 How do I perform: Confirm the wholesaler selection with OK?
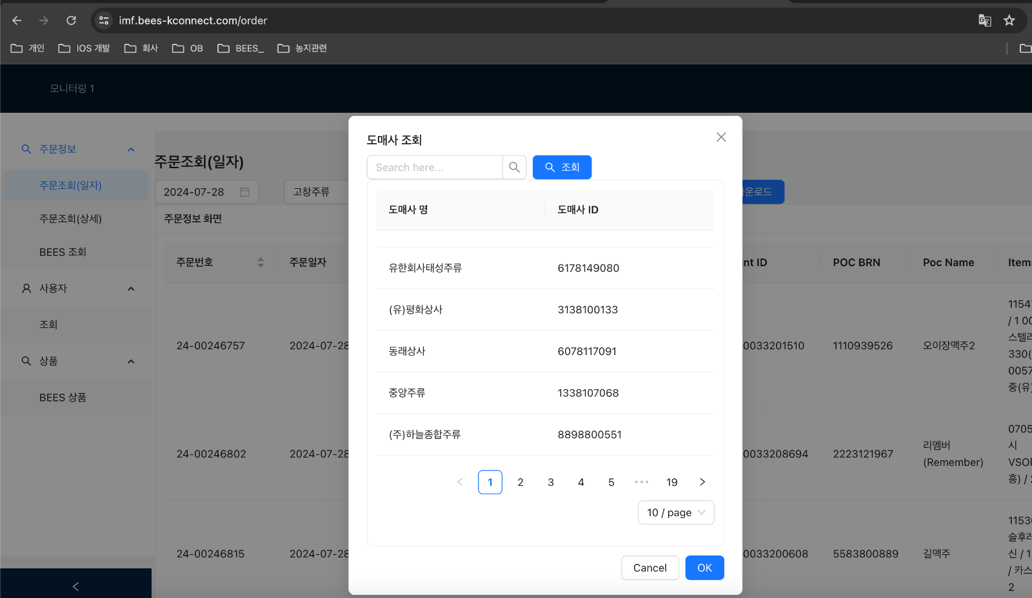coord(704,568)
